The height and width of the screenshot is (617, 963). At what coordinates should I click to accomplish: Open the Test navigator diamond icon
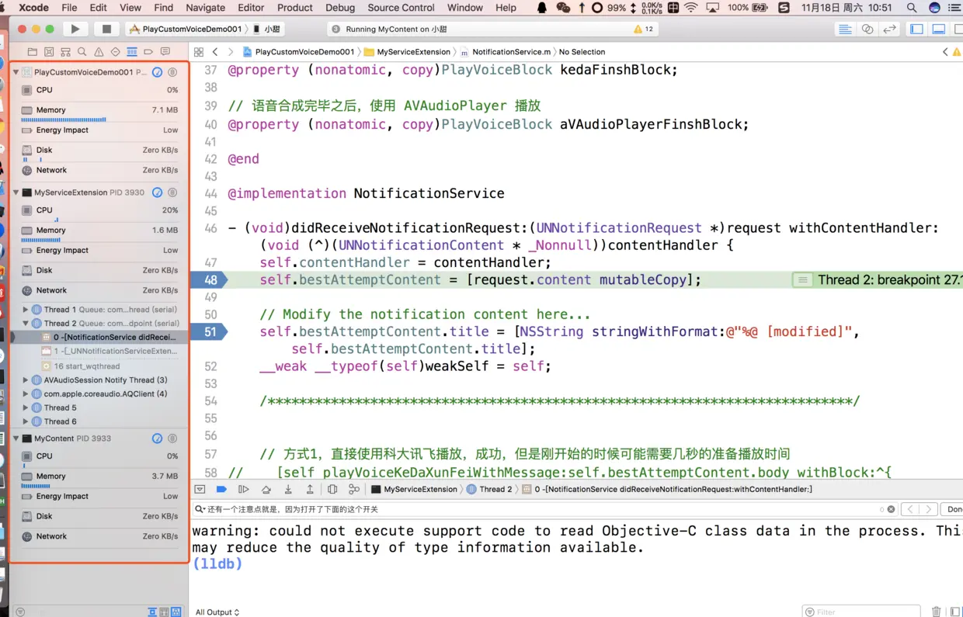(116, 52)
